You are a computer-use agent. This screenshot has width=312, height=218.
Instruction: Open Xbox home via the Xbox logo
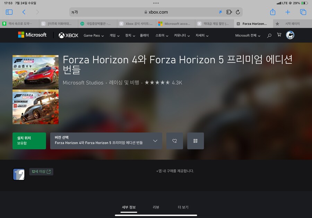pyautogui.click(x=68, y=35)
